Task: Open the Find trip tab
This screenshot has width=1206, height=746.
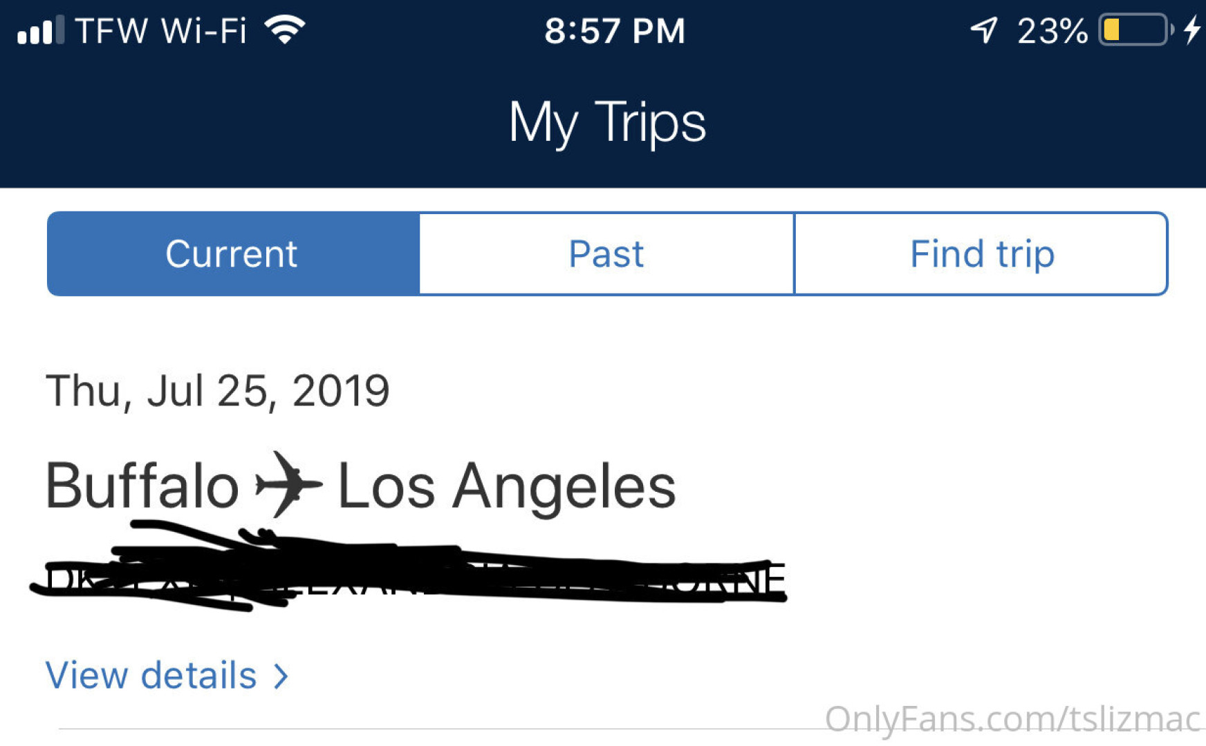Action: [982, 254]
